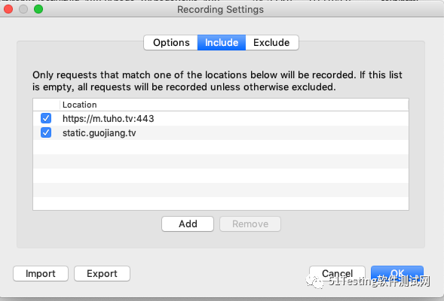
Task: Import recording settings with the Import button
Action: pos(41,274)
